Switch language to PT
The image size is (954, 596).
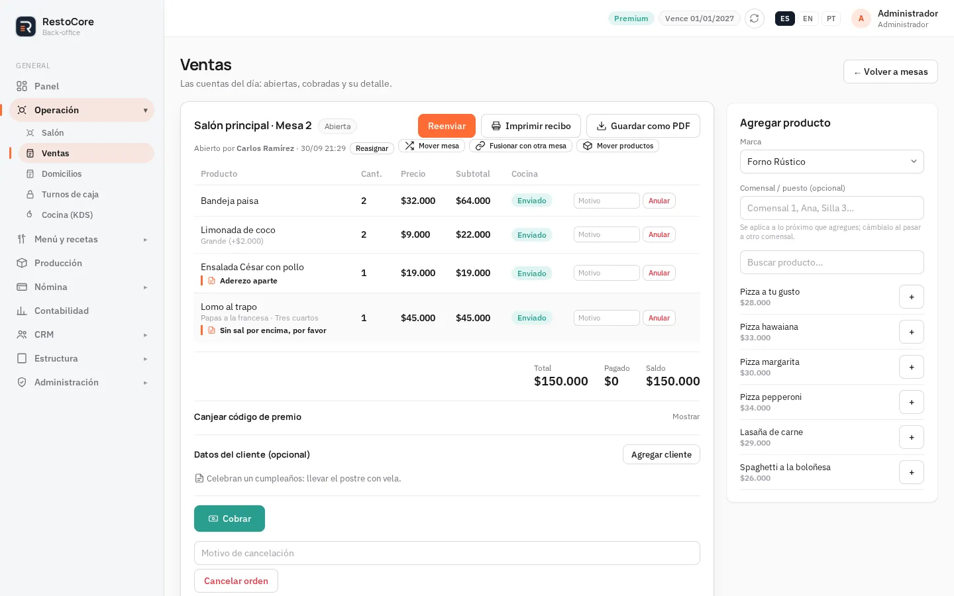click(x=831, y=19)
